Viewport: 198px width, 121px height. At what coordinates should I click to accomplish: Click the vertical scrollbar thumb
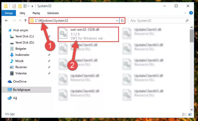192,36
